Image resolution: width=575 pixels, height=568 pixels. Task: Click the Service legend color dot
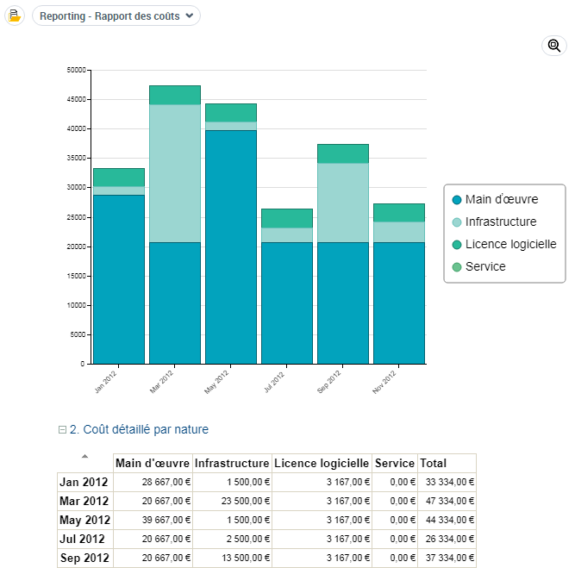tap(457, 267)
